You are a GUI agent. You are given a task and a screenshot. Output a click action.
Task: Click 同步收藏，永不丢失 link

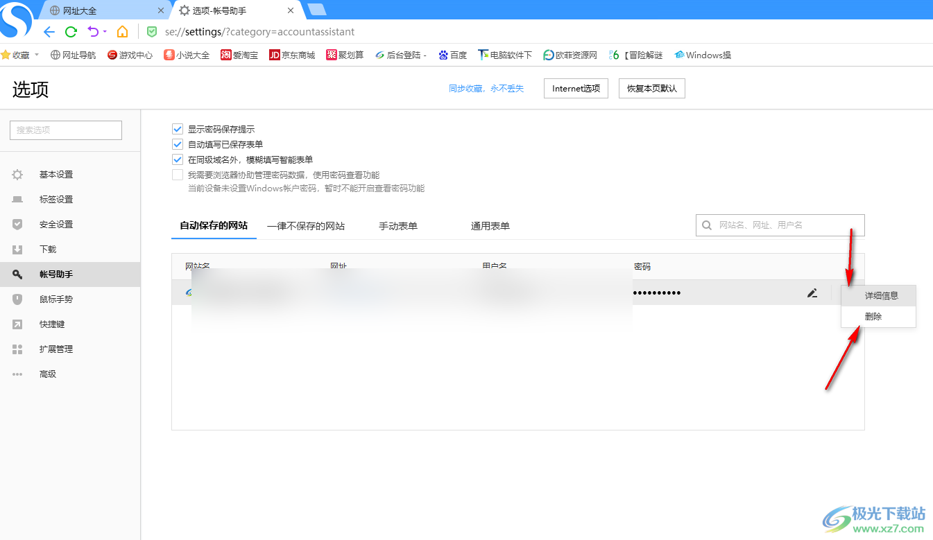click(486, 89)
